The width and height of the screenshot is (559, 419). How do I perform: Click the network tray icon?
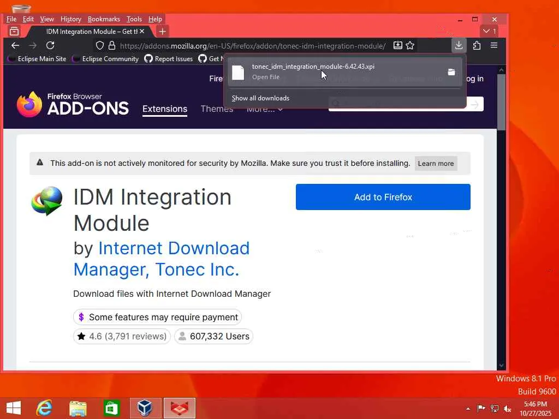point(495,409)
